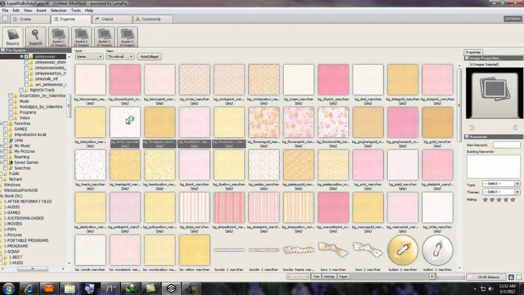Check the Incantation_by_Valentina checkbox

pyautogui.click(x=11, y=95)
